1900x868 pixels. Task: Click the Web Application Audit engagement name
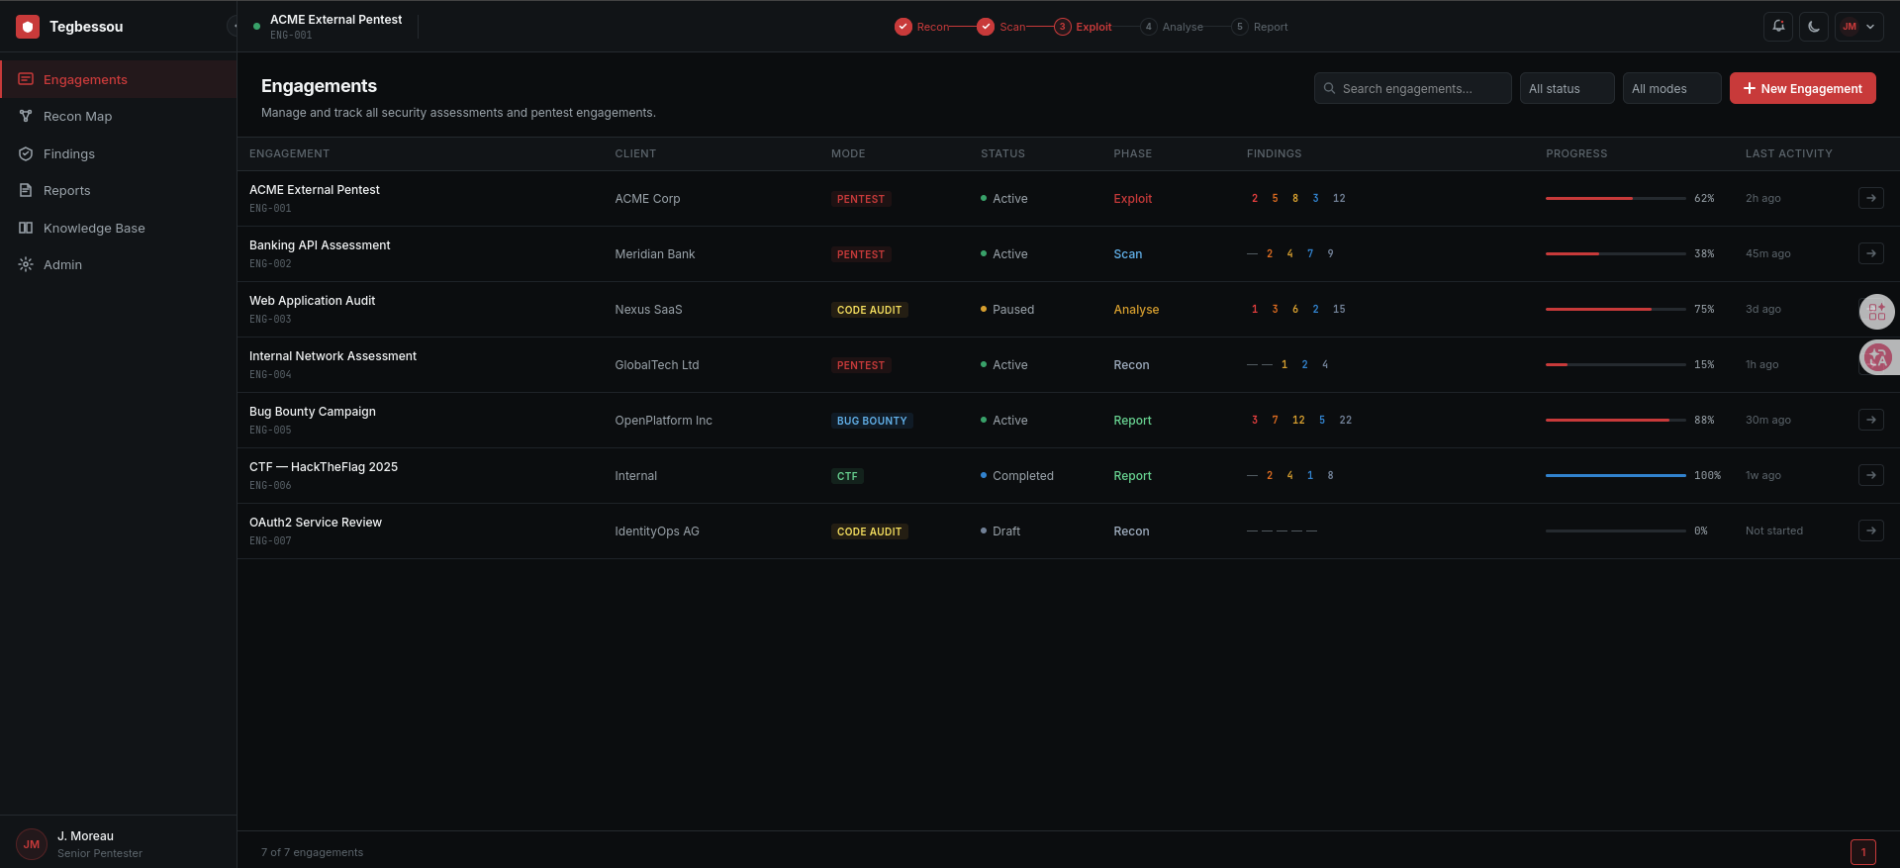tap(312, 301)
